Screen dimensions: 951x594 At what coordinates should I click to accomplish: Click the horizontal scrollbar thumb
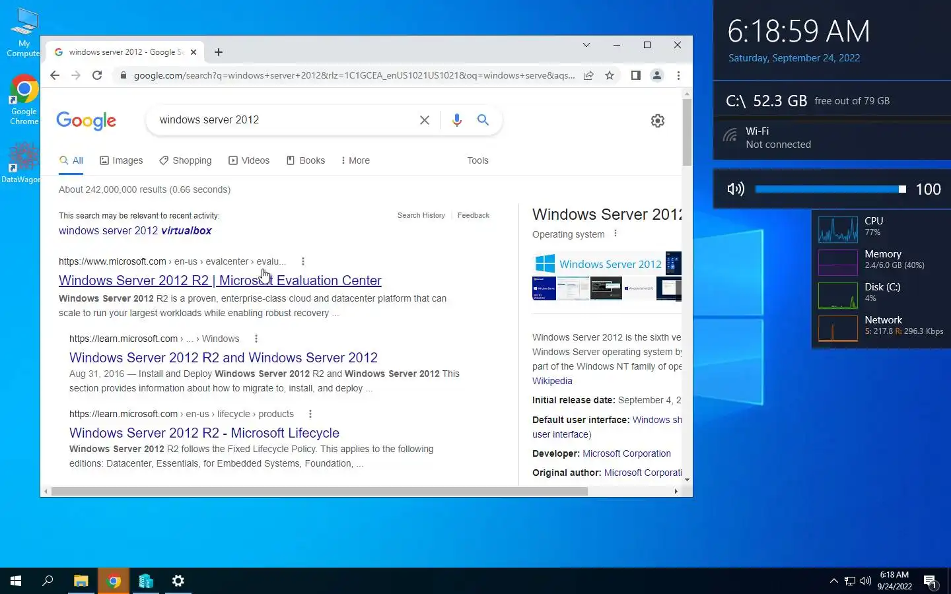pyautogui.click(x=319, y=491)
